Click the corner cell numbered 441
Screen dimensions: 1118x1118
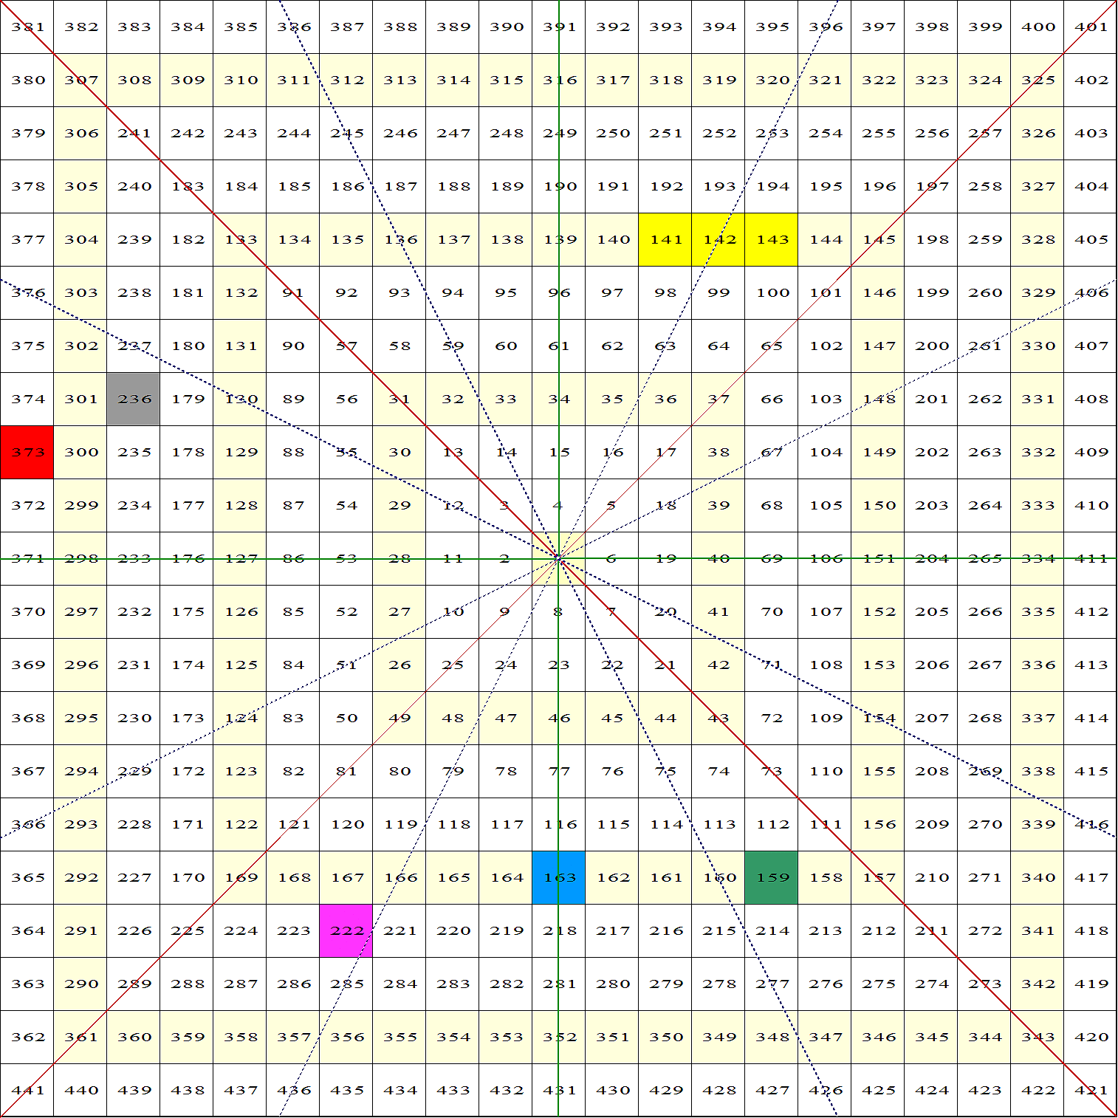click(27, 1090)
